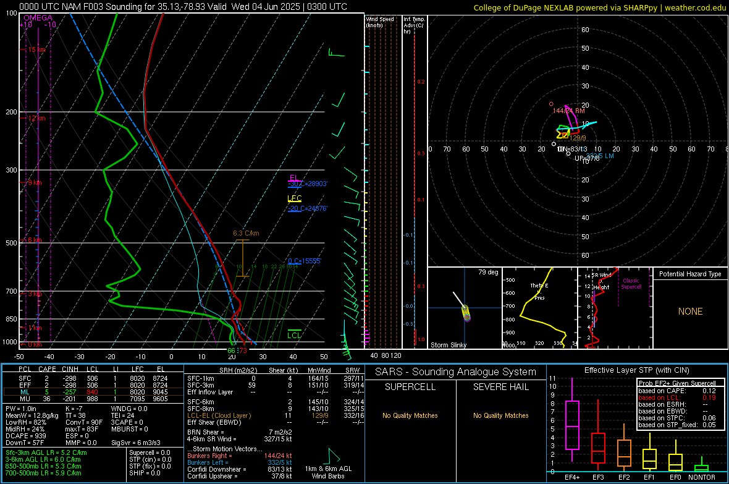Click the '6 km' height marker

(x=35, y=240)
